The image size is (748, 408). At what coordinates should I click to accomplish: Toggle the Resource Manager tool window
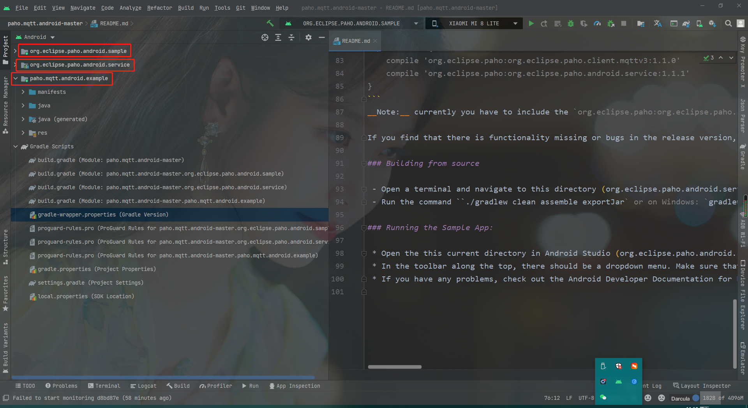tap(5, 105)
